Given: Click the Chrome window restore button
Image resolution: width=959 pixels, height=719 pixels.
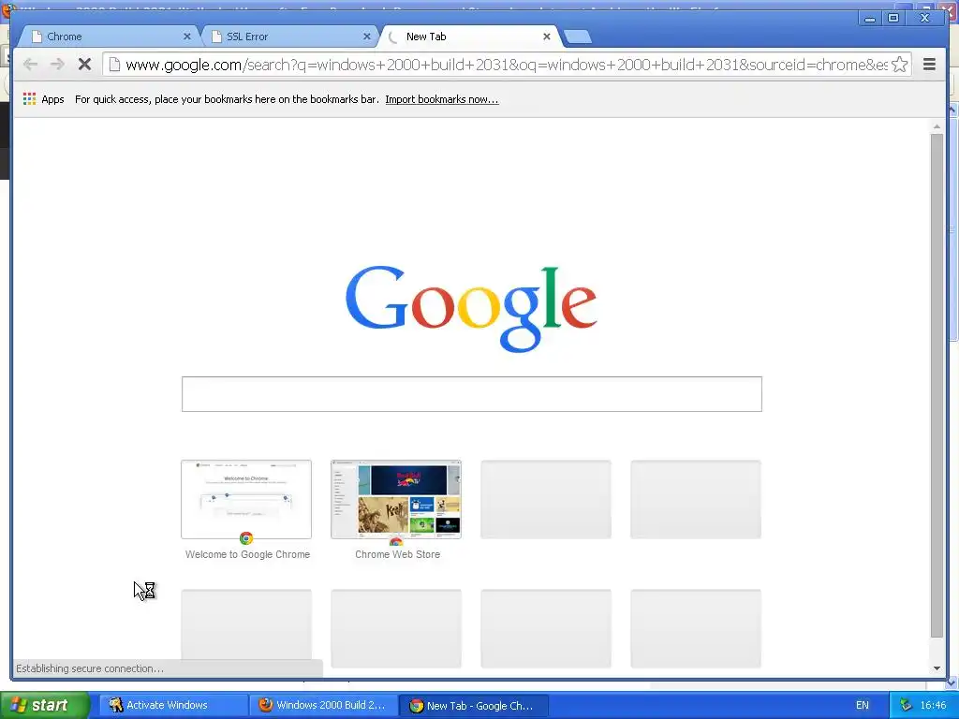Looking at the screenshot, I should pyautogui.click(x=893, y=19).
